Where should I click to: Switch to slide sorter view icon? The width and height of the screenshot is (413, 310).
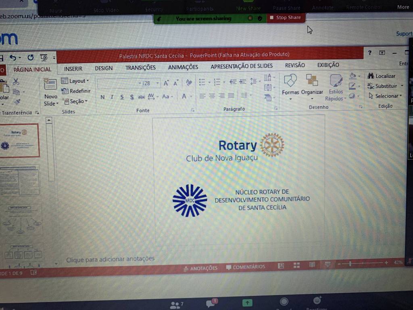click(296, 265)
